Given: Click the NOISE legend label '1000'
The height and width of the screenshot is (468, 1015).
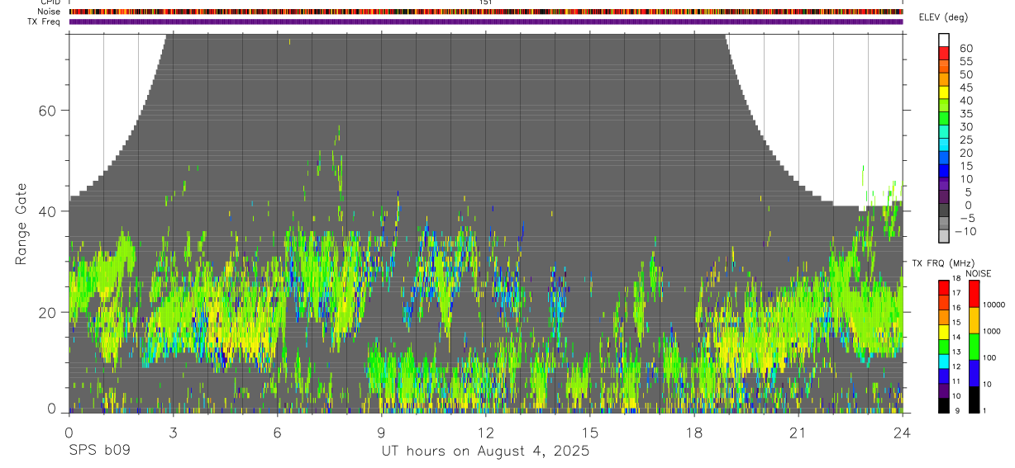Looking at the screenshot, I should click(991, 332).
